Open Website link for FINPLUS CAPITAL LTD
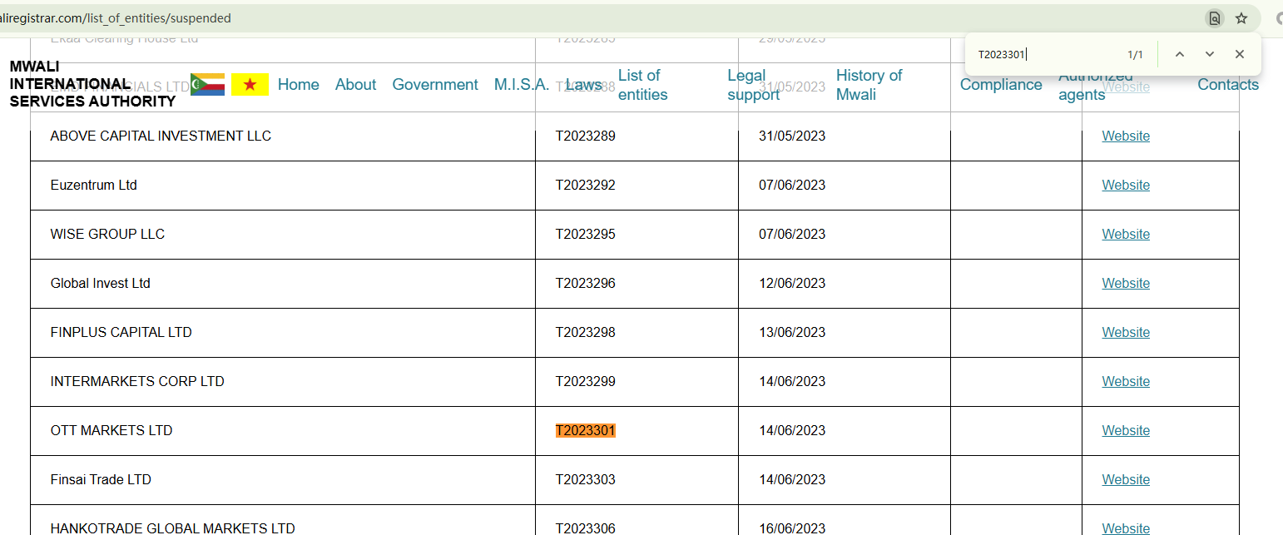The height and width of the screenshot is (535, 1283). point(1126,332)
